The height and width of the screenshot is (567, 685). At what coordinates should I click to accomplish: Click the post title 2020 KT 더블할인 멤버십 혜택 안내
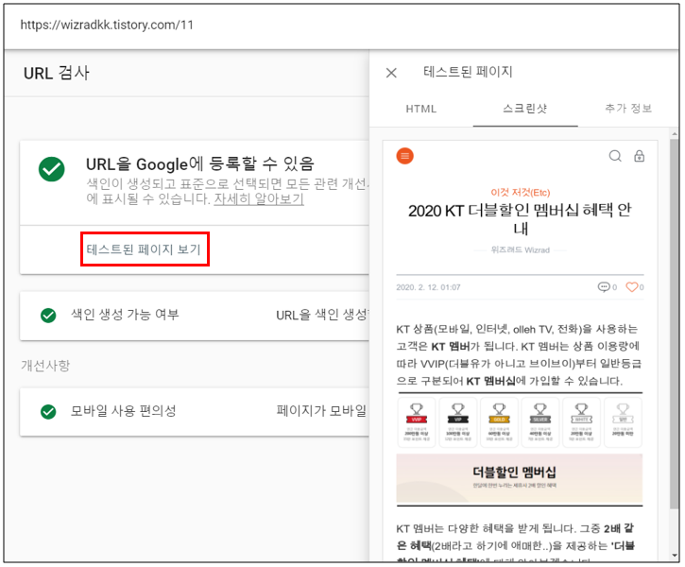pos(521,219)
